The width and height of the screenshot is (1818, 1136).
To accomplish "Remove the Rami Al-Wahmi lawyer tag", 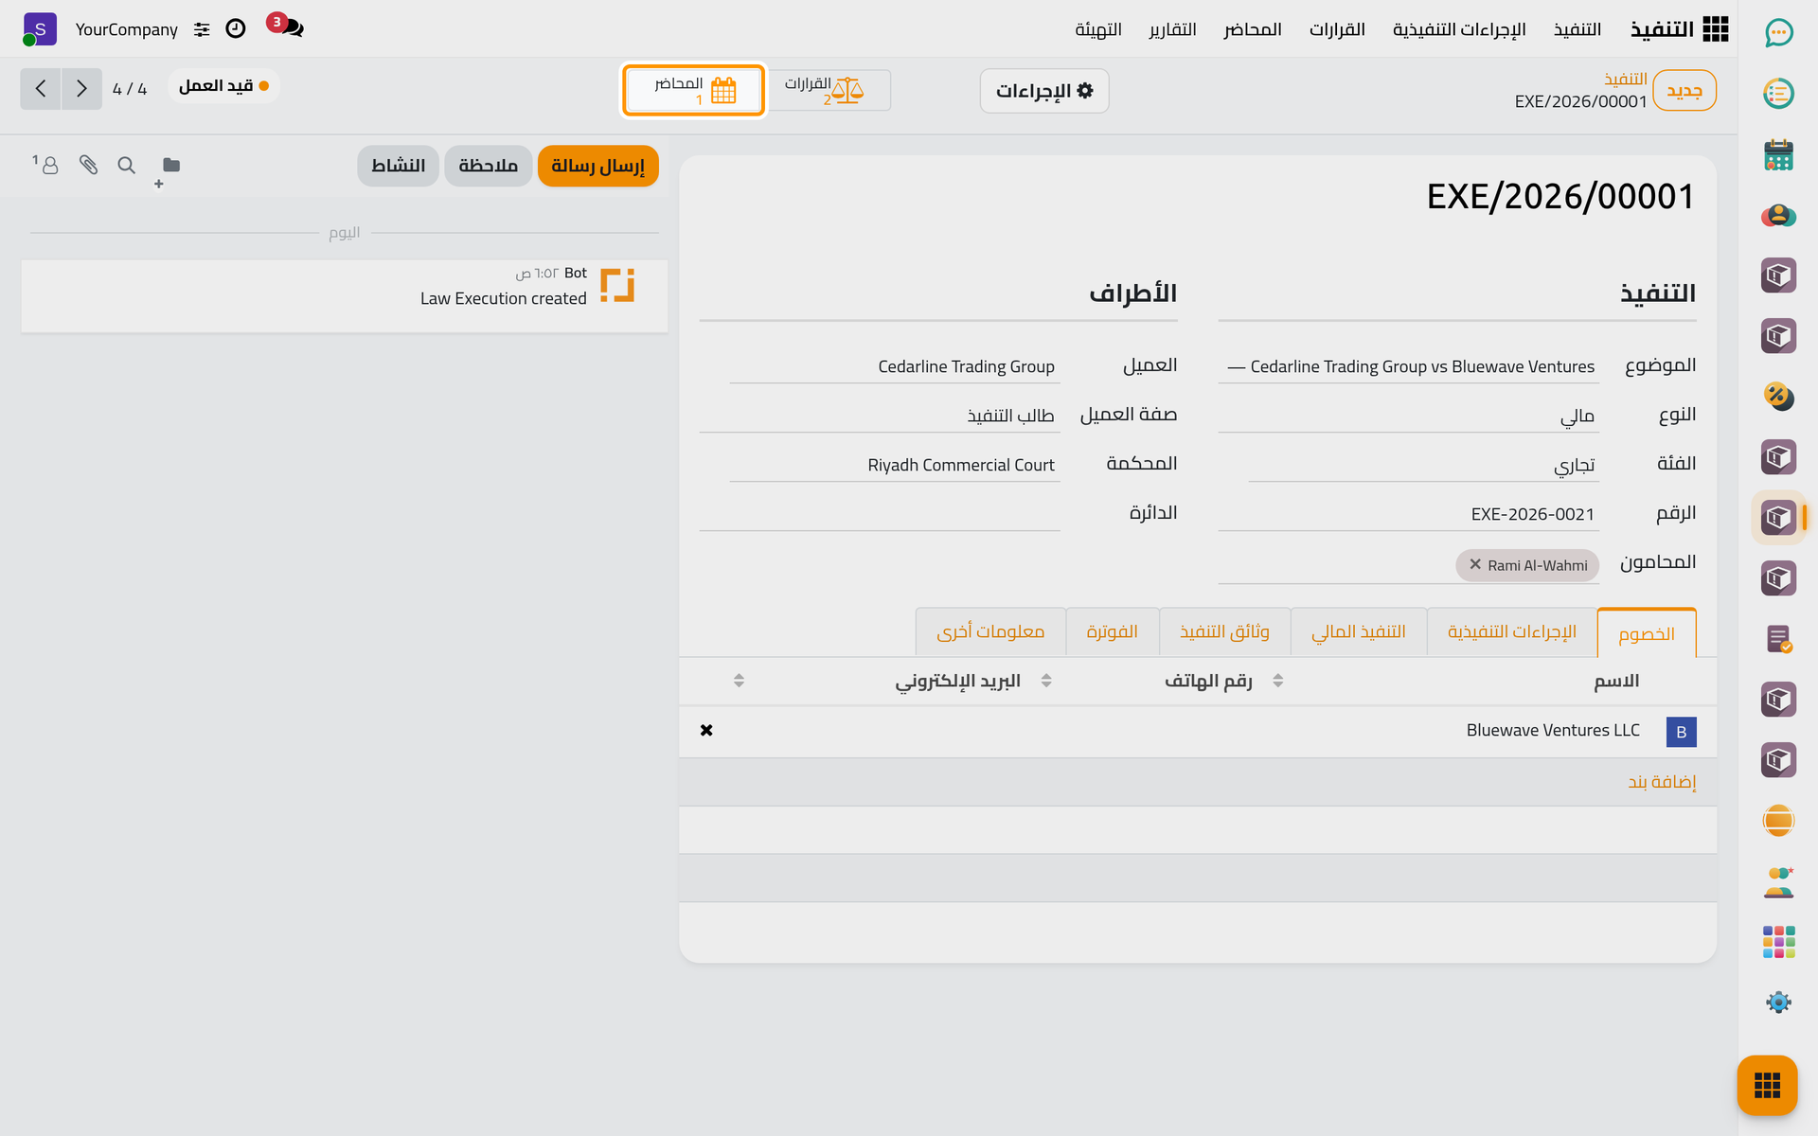I will coord(1474,564).
